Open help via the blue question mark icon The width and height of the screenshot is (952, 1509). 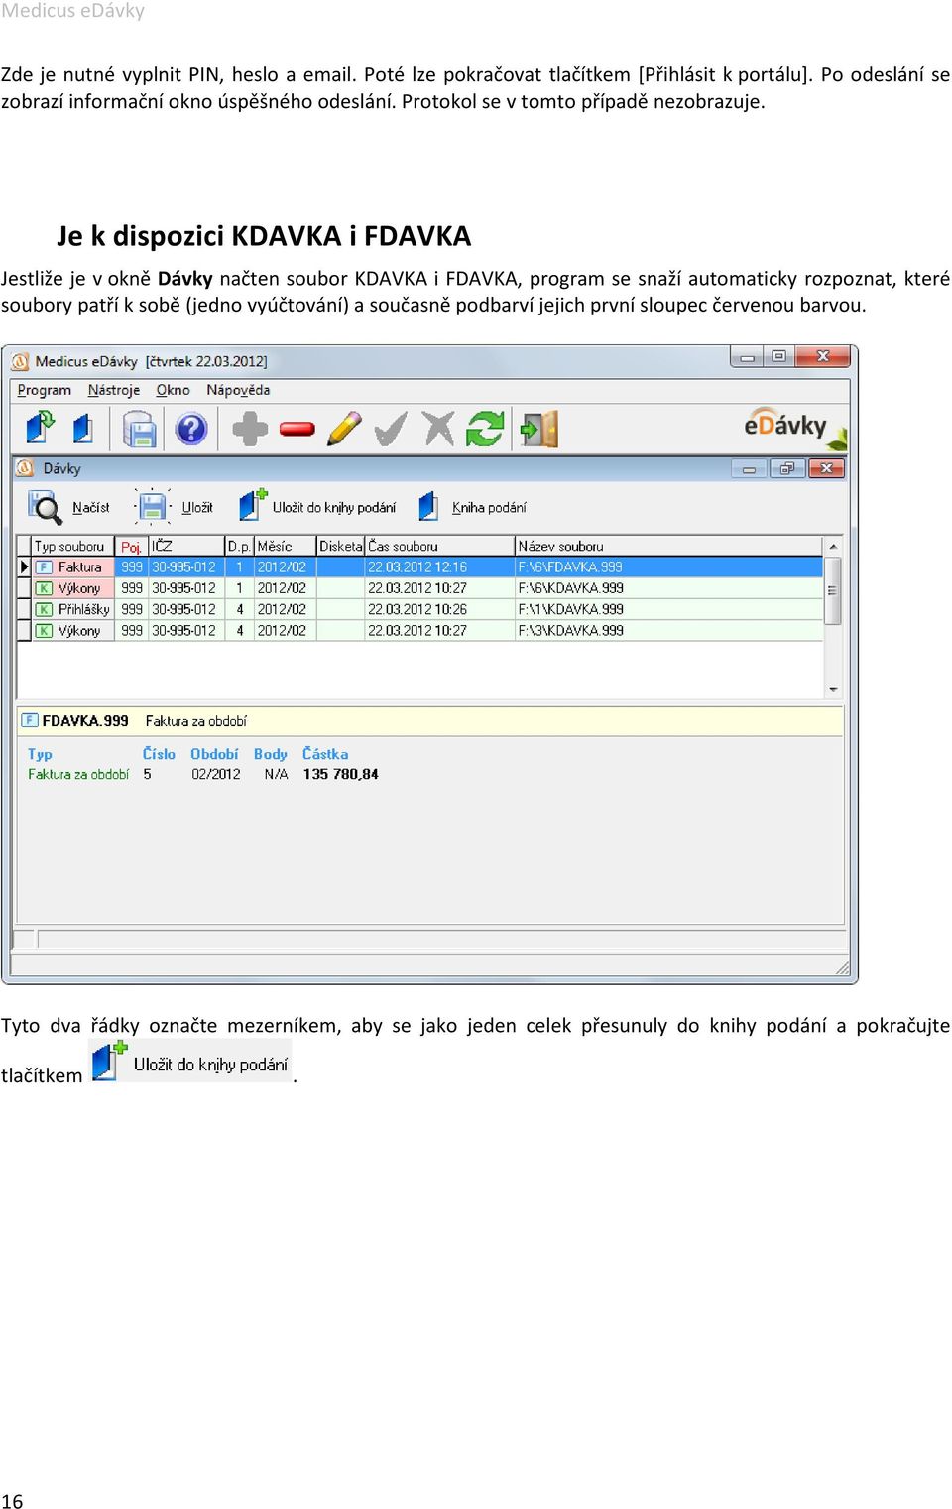tap(190, 430)
